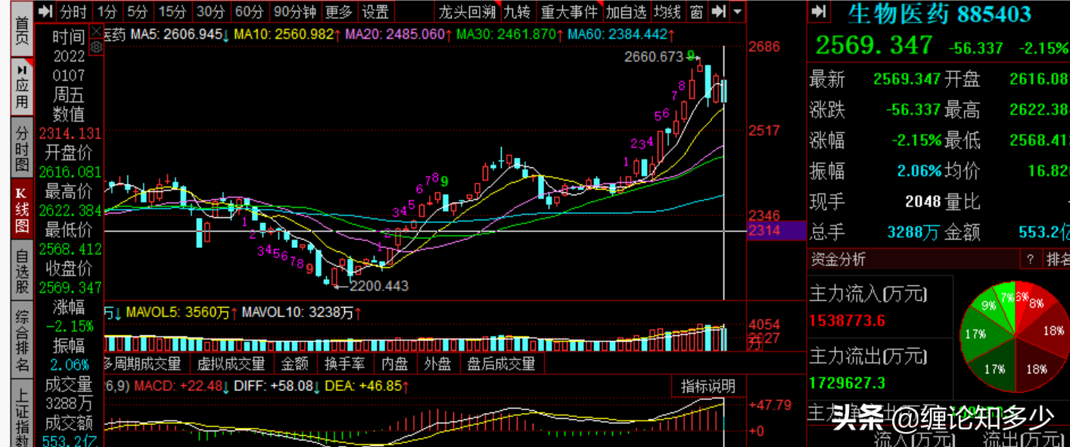This screenshot has width=1070, height=447.
Task: Switch to 虚拟成交量 volume tab
Action: [x=231, y=364]
